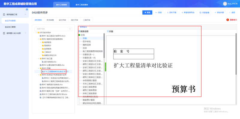The image size is (240, 119).
Task: Click the 回退 button
Action: pos(159,13)
